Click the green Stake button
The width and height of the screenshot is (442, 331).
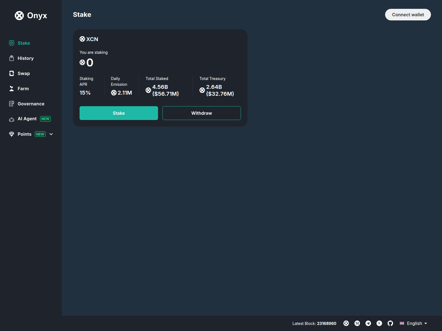(x=119, y=113)
